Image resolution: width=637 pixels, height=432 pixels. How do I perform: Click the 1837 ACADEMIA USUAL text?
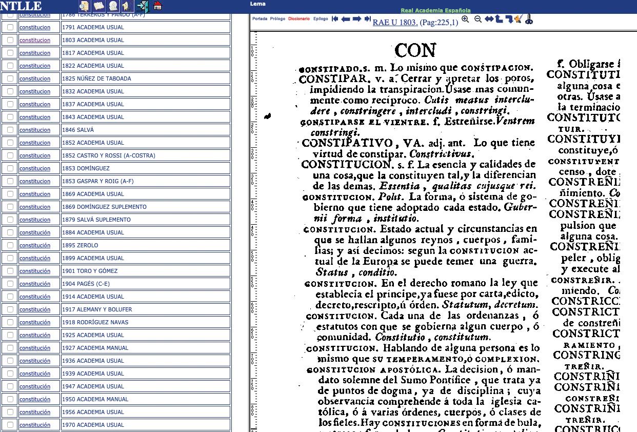pos(93,104)
